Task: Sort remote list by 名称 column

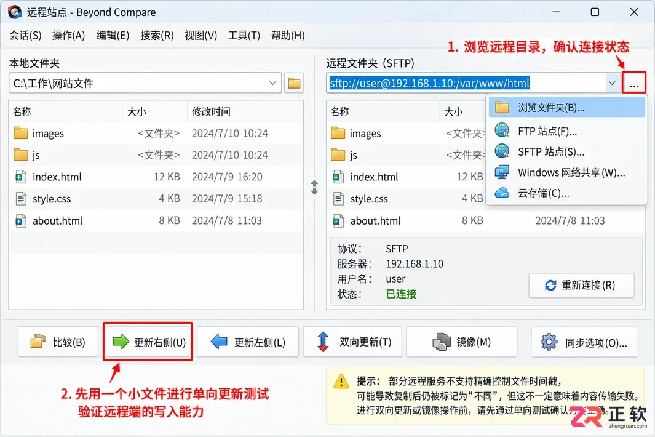Action: click(383, 111)
